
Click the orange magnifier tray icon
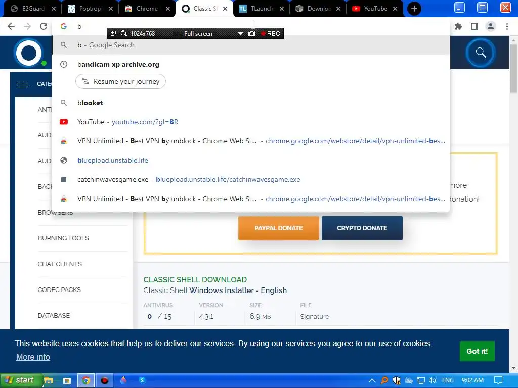pos(384,380)
